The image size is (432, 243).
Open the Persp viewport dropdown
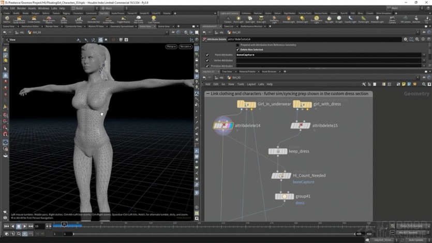point(171,47)
